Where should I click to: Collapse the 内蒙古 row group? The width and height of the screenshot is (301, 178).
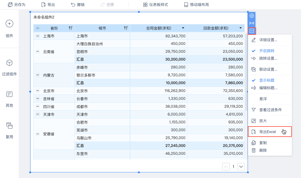point(38,75)
